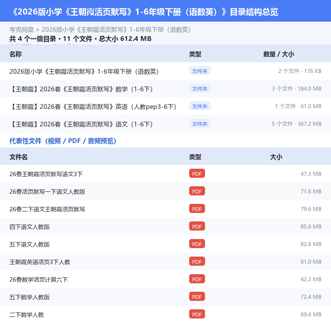The height and width of the screenshot is (334, 331).
Task: Click the 夸克网盘 breadcrumb text
Action: click(x=22, y=30)
